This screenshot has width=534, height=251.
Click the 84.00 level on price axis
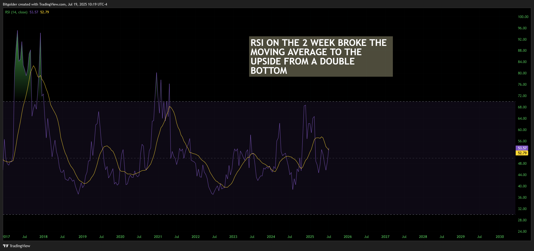click(522, 62)
